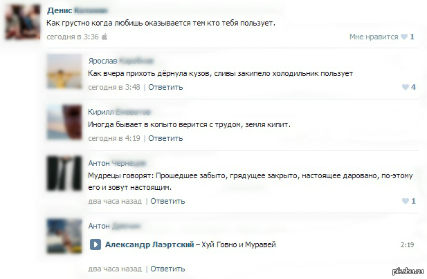Open avatar of Антон with suit photo
427x279 pixels.
[x=64, y=173]
